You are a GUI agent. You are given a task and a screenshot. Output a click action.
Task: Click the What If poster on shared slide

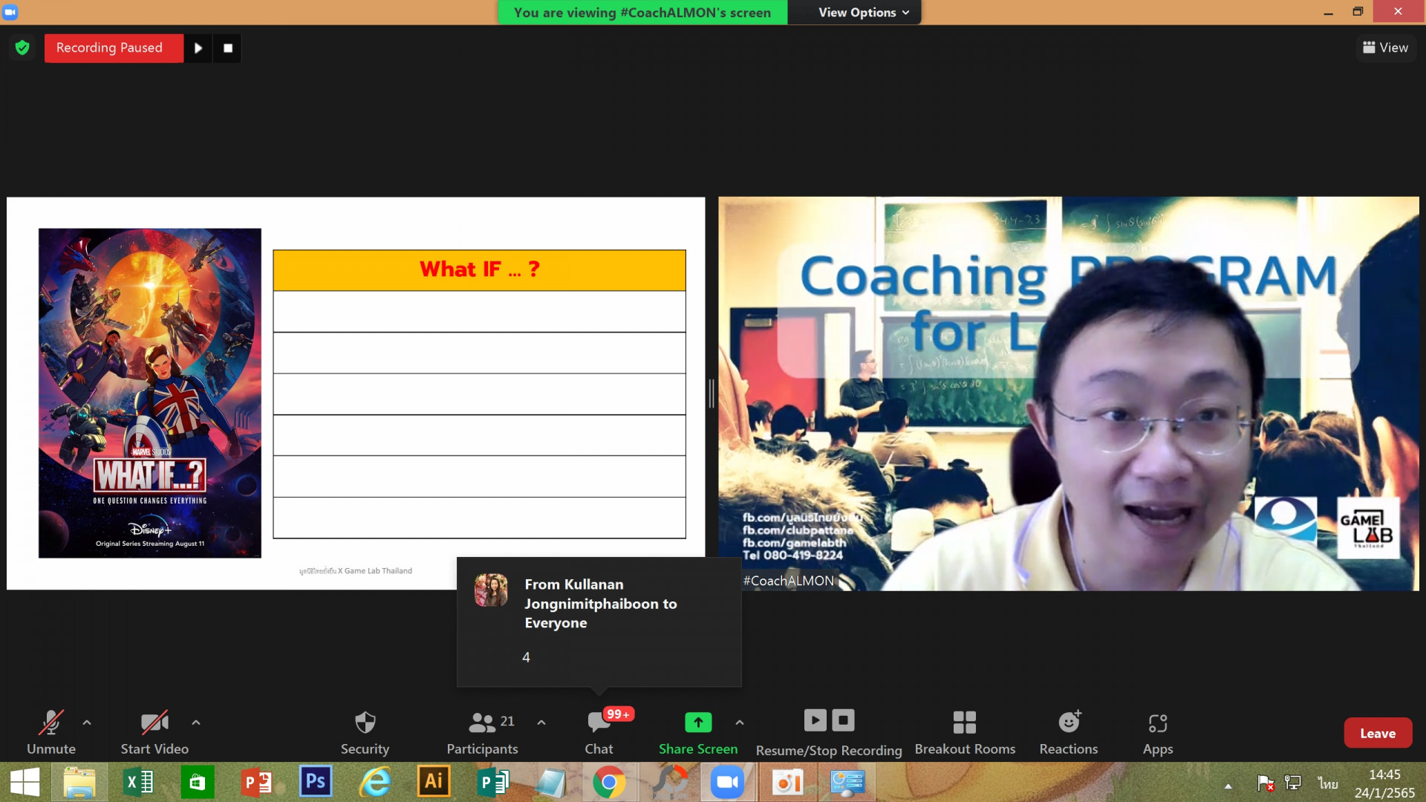[150, 393]
